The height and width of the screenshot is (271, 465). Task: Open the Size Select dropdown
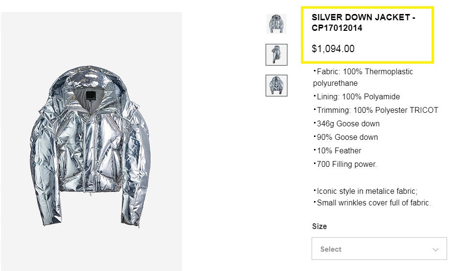[x=379, y=249]
